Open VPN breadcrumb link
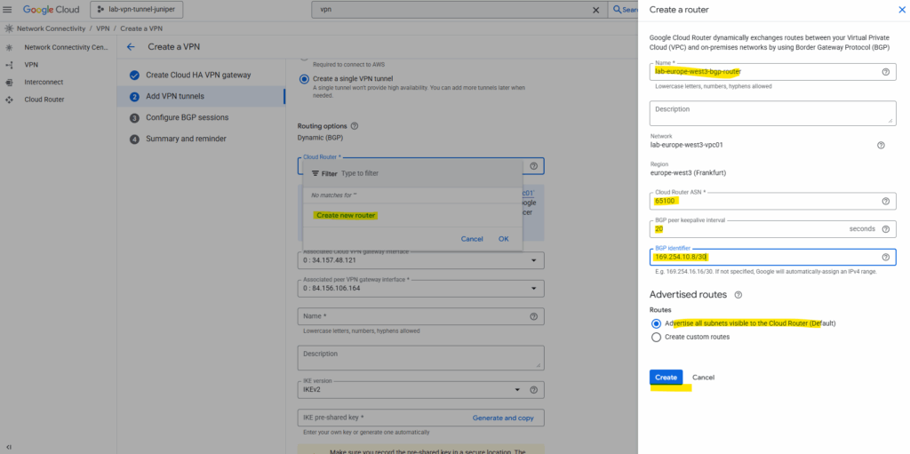Screen dimensions: 910x454 (103, 28)
